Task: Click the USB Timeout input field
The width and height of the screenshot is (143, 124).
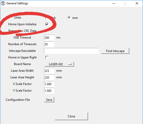Action: click(x=49, y=38)
